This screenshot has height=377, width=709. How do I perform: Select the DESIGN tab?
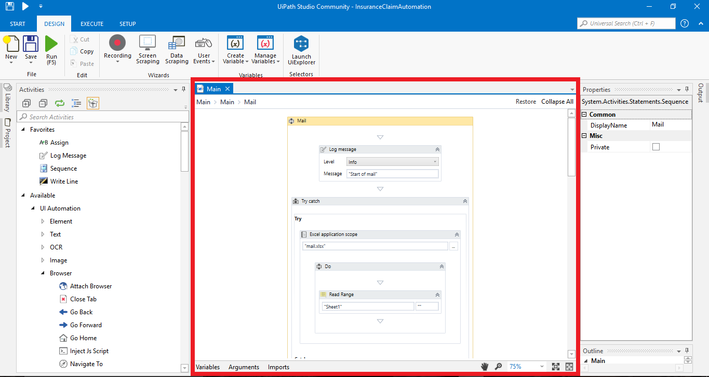55,24
